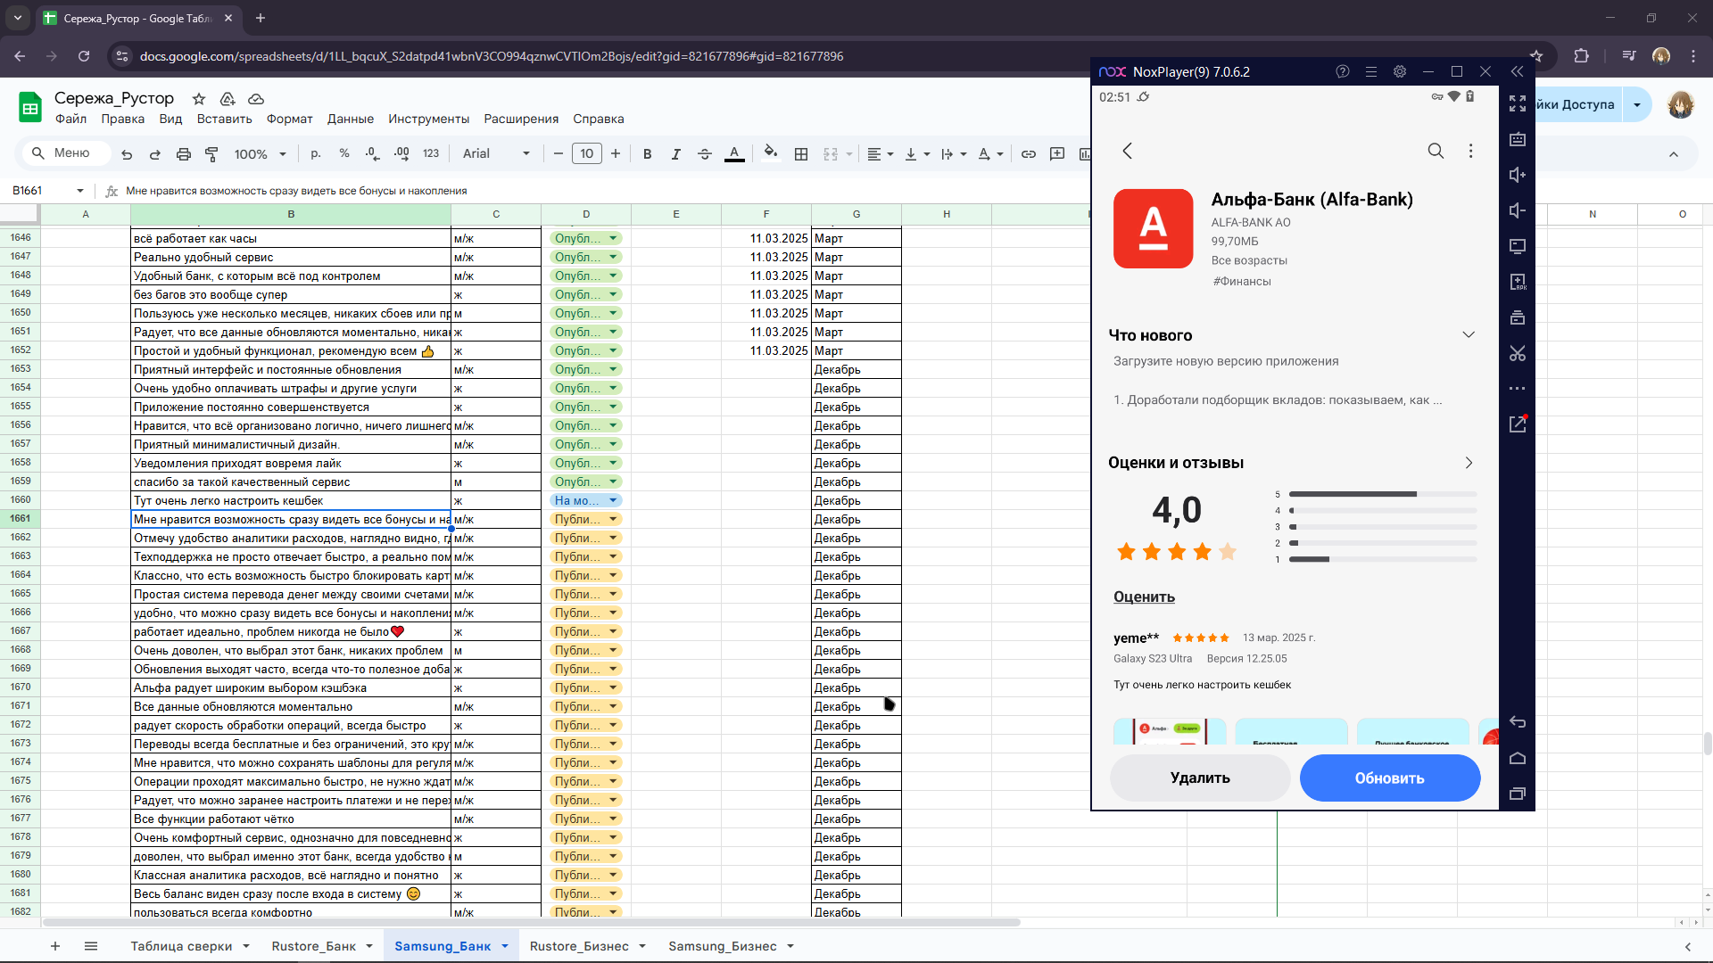The height and width of the screenshot is (963, 1713).
Task: Click the search icon in app store
Action: 1436,151
